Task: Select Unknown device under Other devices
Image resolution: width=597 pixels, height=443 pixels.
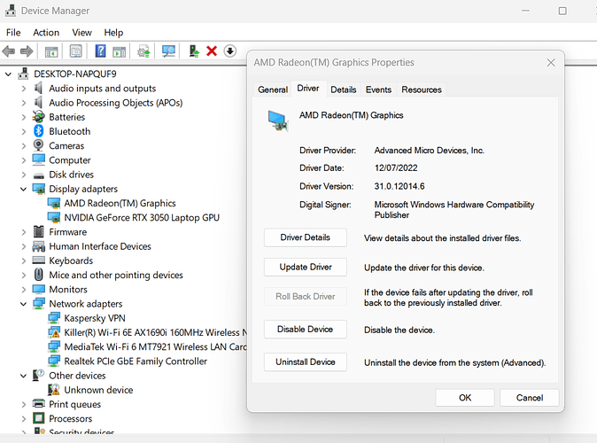Action: tap(97, 390)
